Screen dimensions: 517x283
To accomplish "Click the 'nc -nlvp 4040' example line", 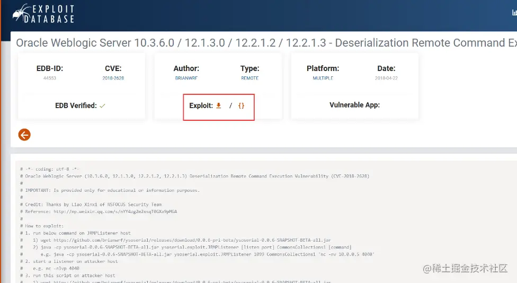I will [50, 269].
